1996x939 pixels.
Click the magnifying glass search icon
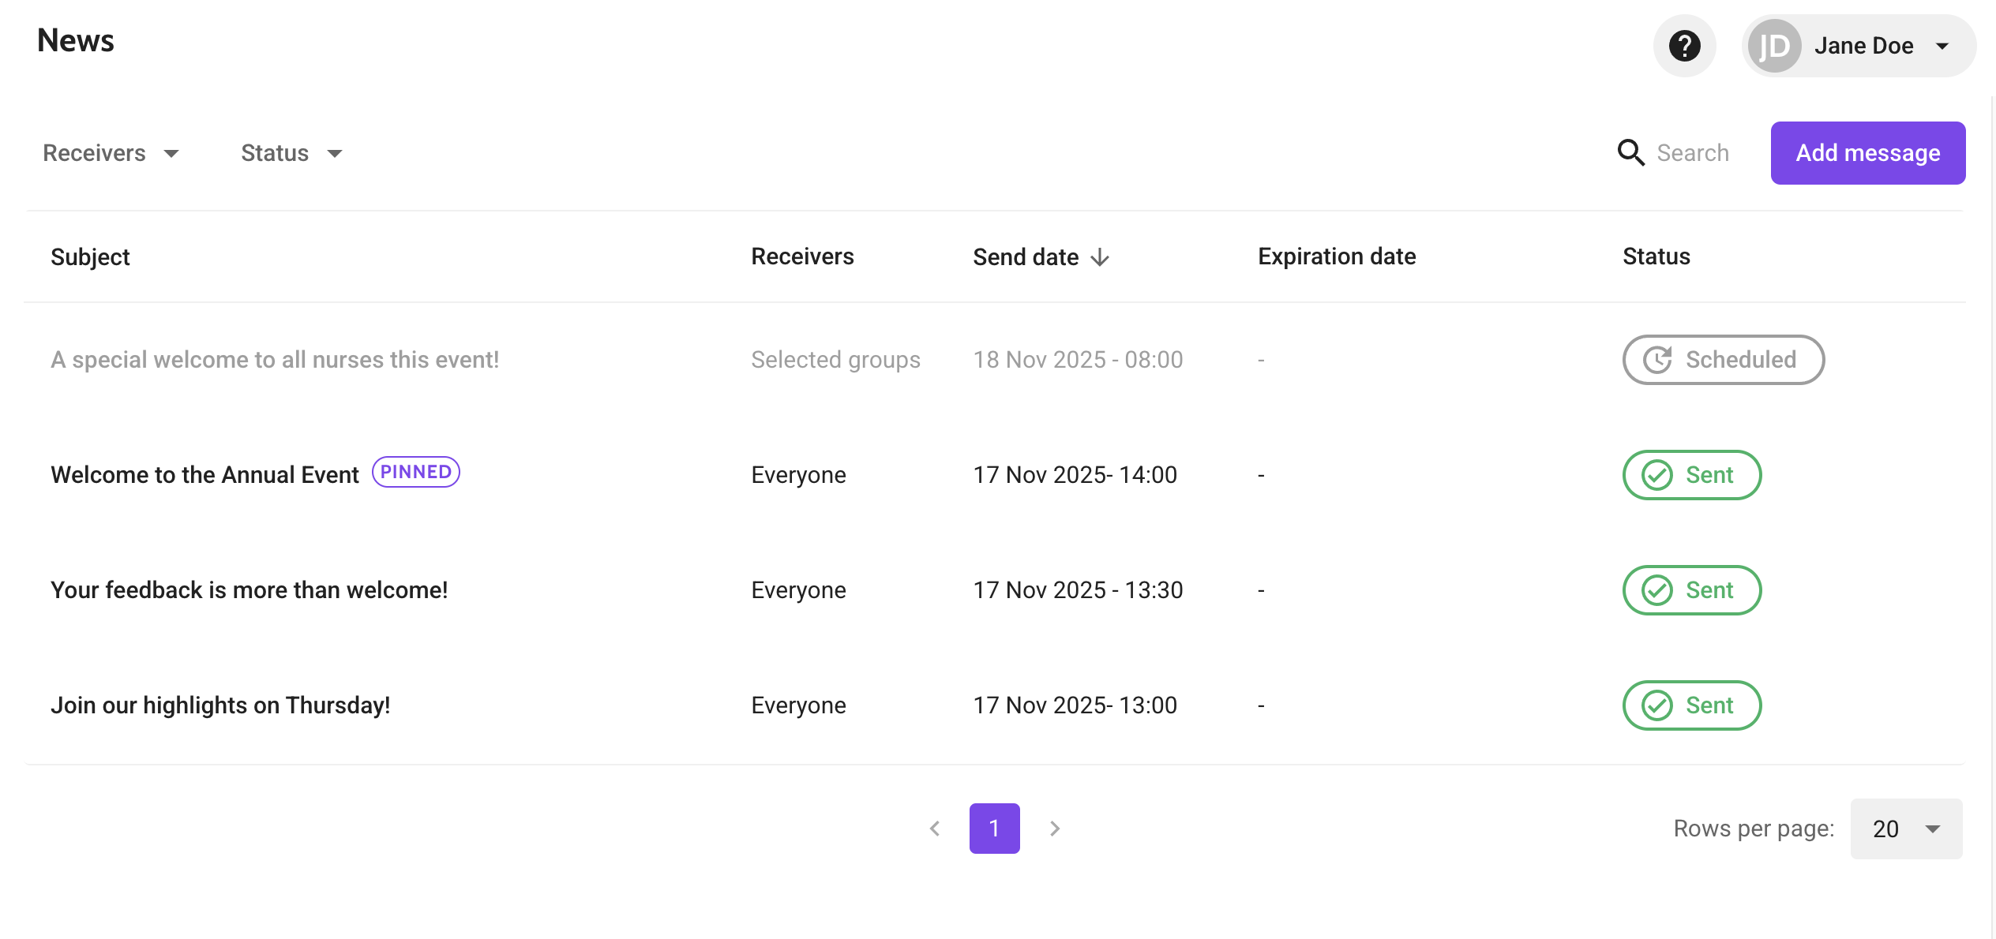click(x=1630, y=152)
